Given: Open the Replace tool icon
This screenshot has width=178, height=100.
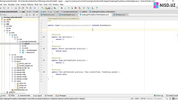Looking at the screenshot, I should point(31,8).
